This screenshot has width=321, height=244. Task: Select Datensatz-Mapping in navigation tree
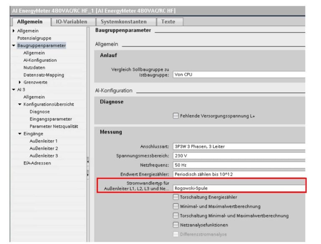[43, 75]
